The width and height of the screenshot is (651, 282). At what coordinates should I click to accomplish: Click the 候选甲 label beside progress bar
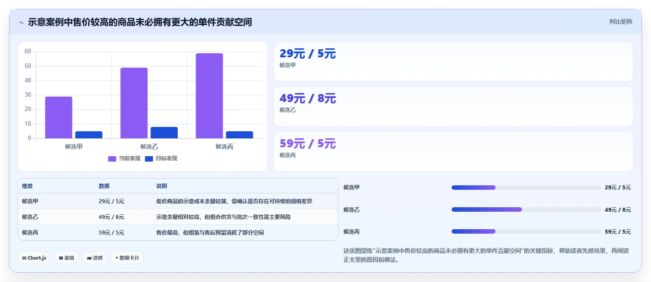tap(352, 188)
